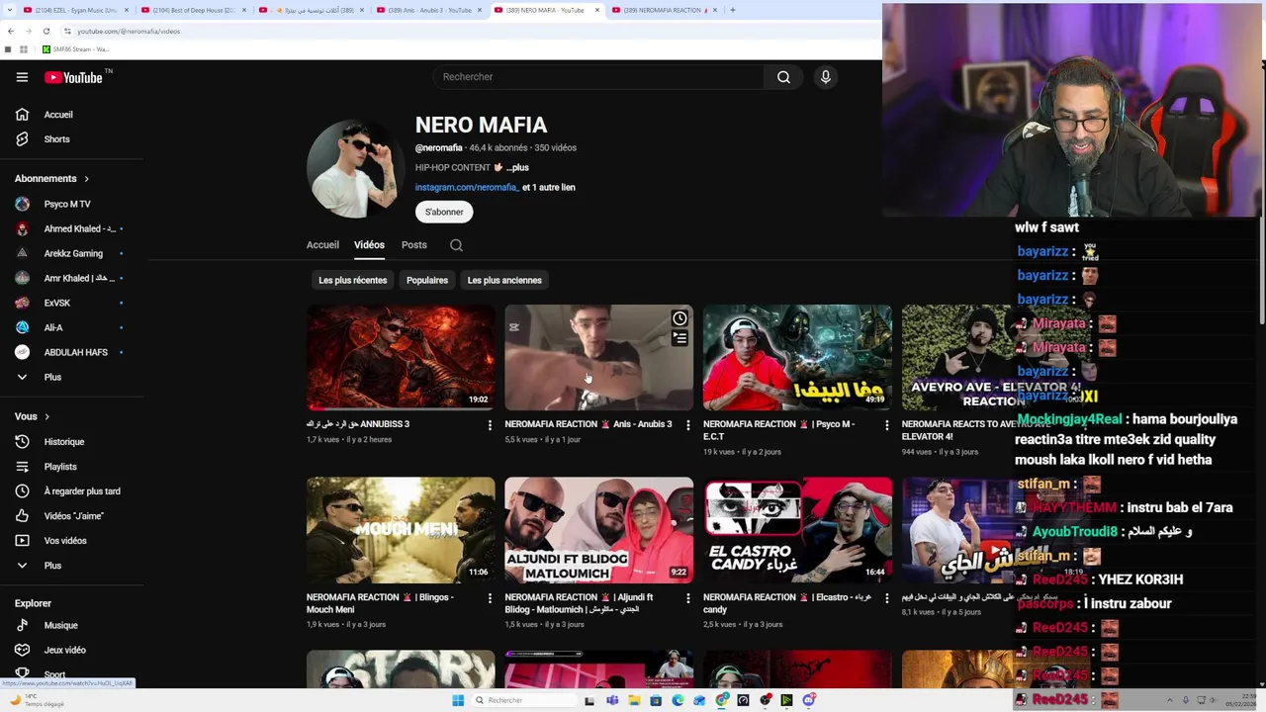The width and height of the screenshot is (1266, 712).
Task: Open the Windows Start menu
Action: [458, 700]
